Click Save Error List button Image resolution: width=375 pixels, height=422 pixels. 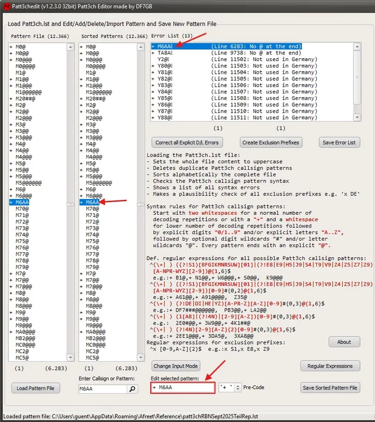pos(339,142)
